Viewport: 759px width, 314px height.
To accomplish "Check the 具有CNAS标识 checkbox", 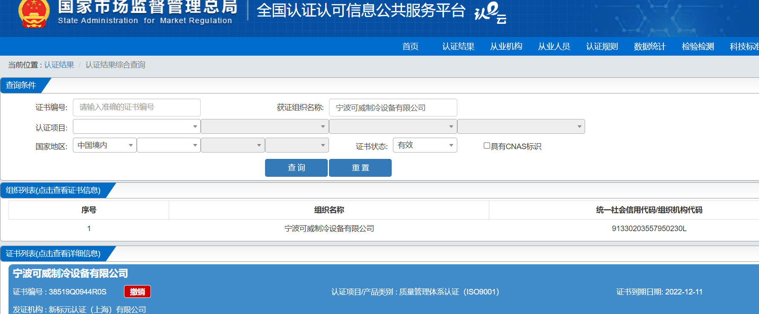I will coord(487,146).
